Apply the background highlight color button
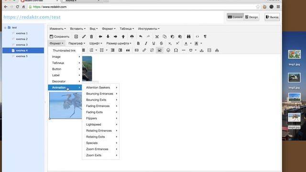This screenshot has height=172, width=306. 197,43
